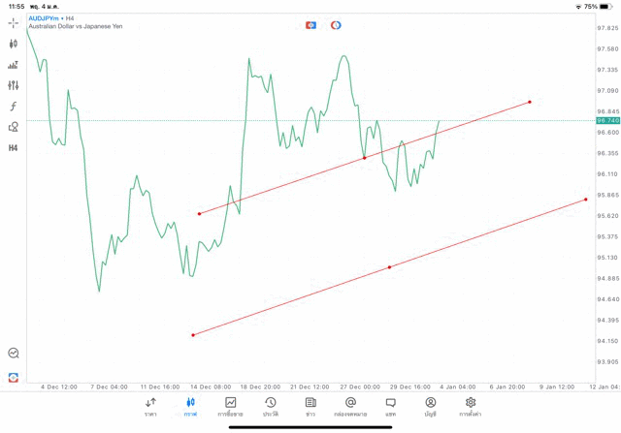621x433 pixels.
Task: Open the กล่องจดหมาย (Mailbox) tab
Action: pos(350,406)
